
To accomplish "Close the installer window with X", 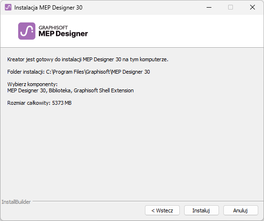I will 253,7.
